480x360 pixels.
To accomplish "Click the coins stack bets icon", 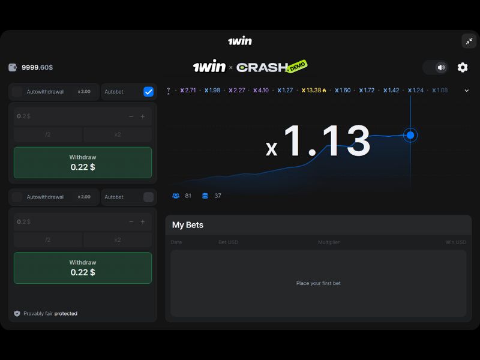I will tap(205, 196).
